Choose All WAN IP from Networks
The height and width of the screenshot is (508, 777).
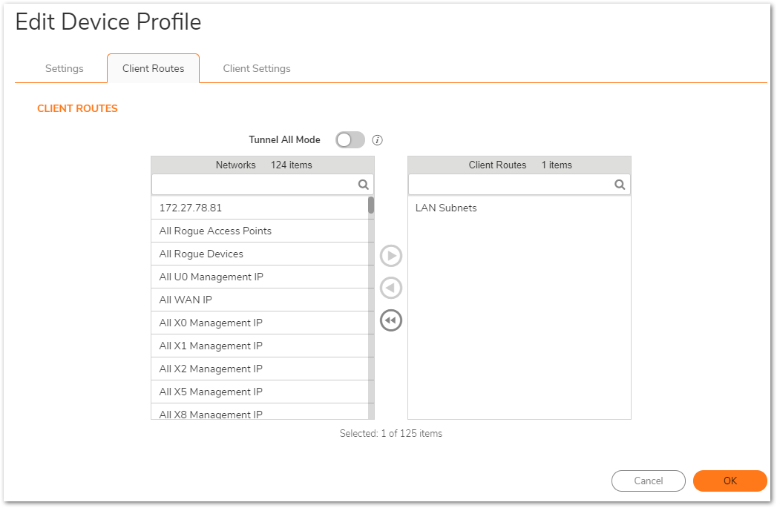click(x=186, y=300)
